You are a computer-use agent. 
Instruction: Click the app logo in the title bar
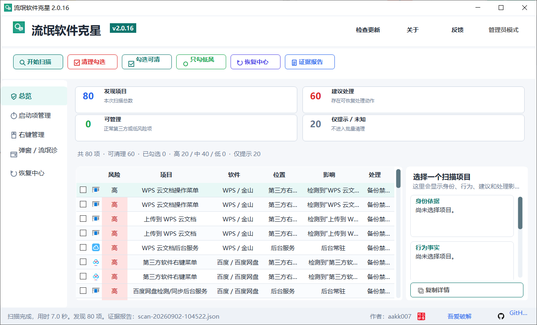(x=8, y=8)
